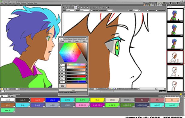
Task: Click the left arrow of blue channel slider
Action: pos(66,82)
